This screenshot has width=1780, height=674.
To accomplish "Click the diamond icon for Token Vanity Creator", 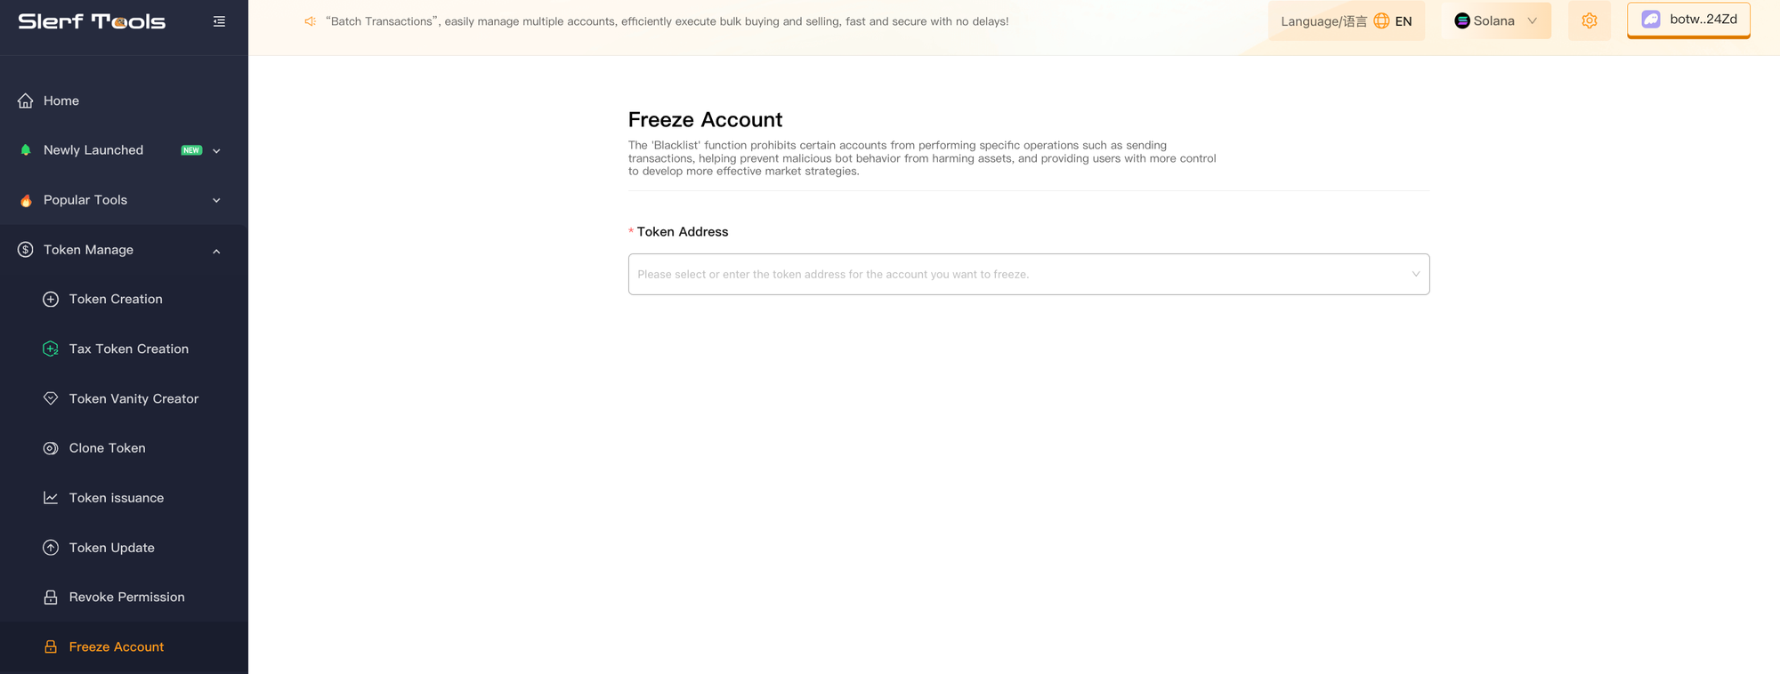I will pyautogui.click(x=51, y=398).
